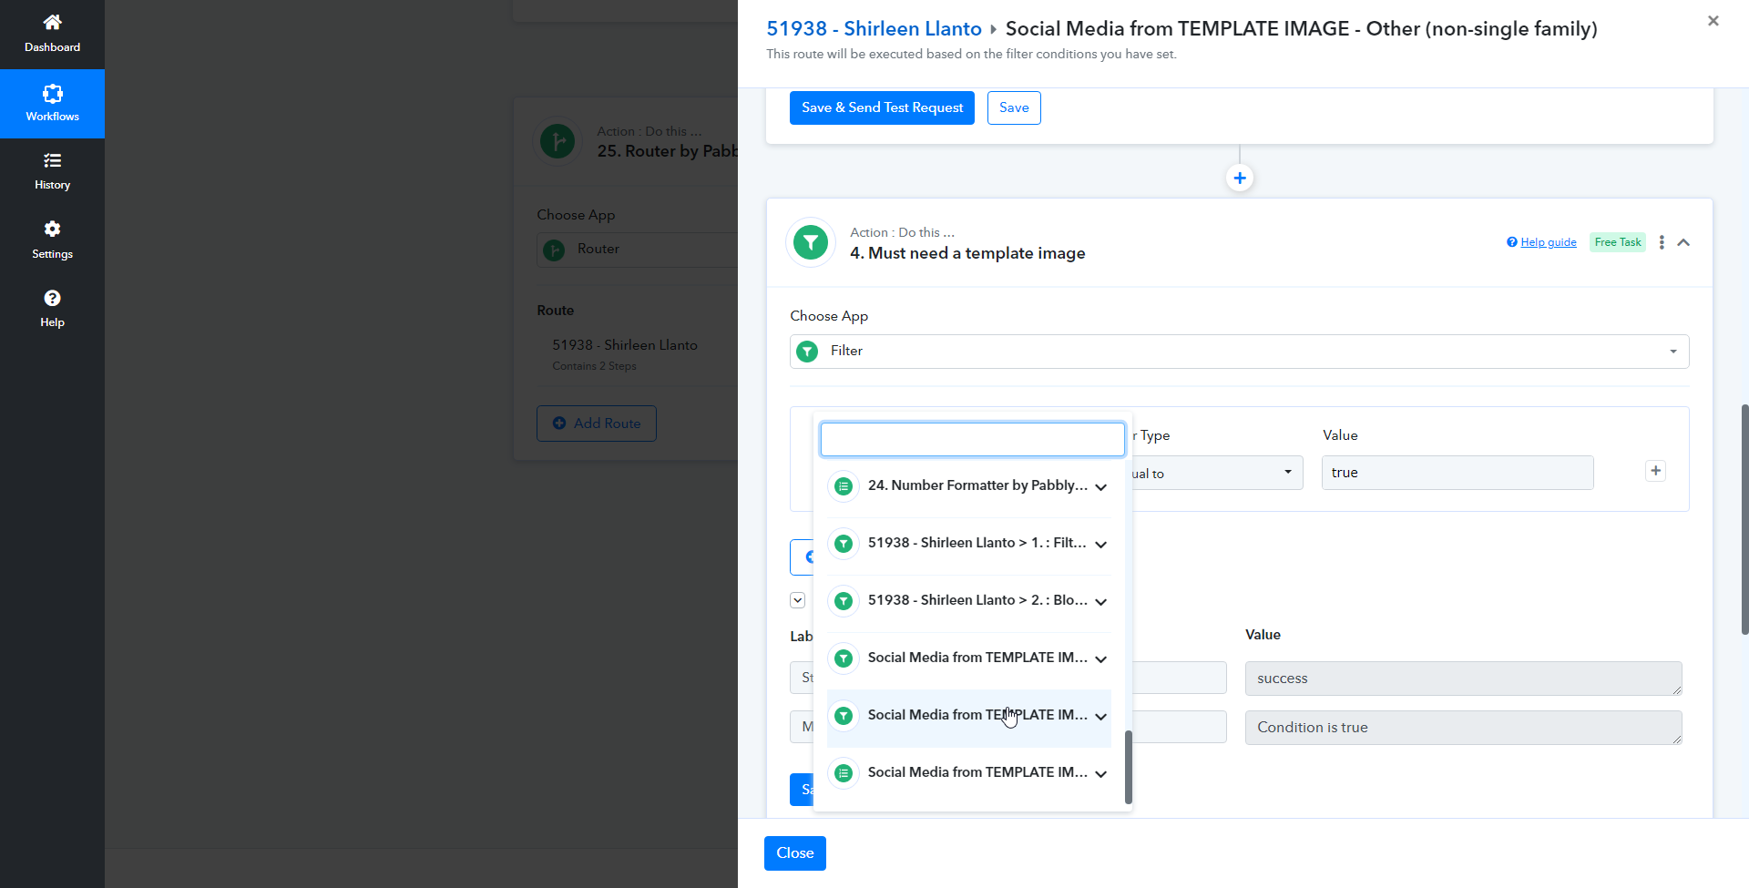The height and width of the screenshot is (888, 1749).
Task: Click Save & Send Test Request
Action: [x=882, y=107]
